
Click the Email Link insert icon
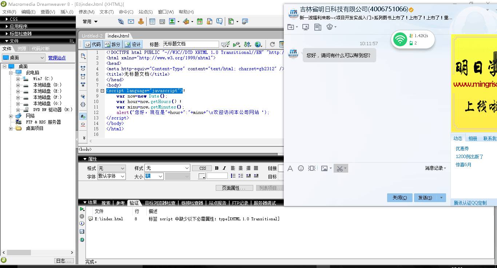click(131, 21)
